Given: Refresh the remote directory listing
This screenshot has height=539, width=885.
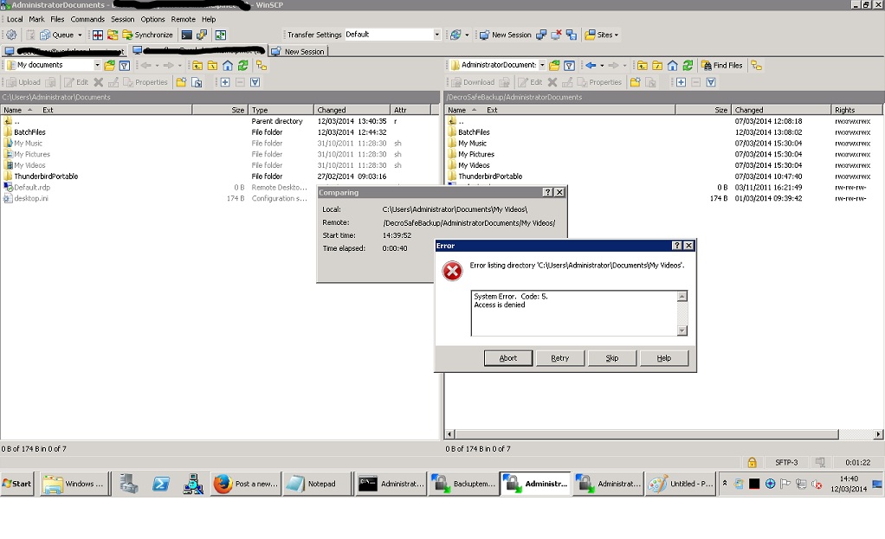Looking at the screenshot, I should tap(687, 65).
